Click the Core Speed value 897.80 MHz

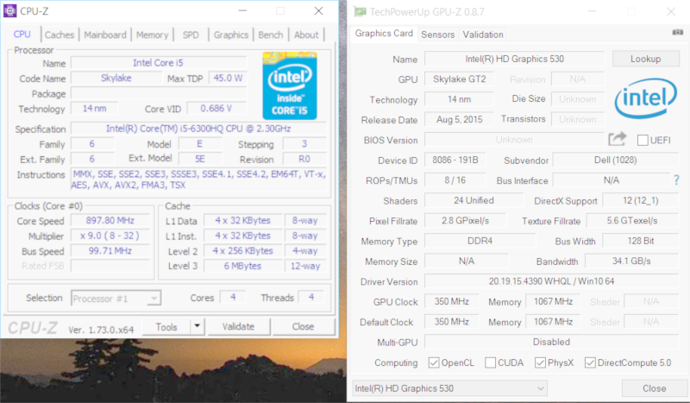tap(110, 221)
